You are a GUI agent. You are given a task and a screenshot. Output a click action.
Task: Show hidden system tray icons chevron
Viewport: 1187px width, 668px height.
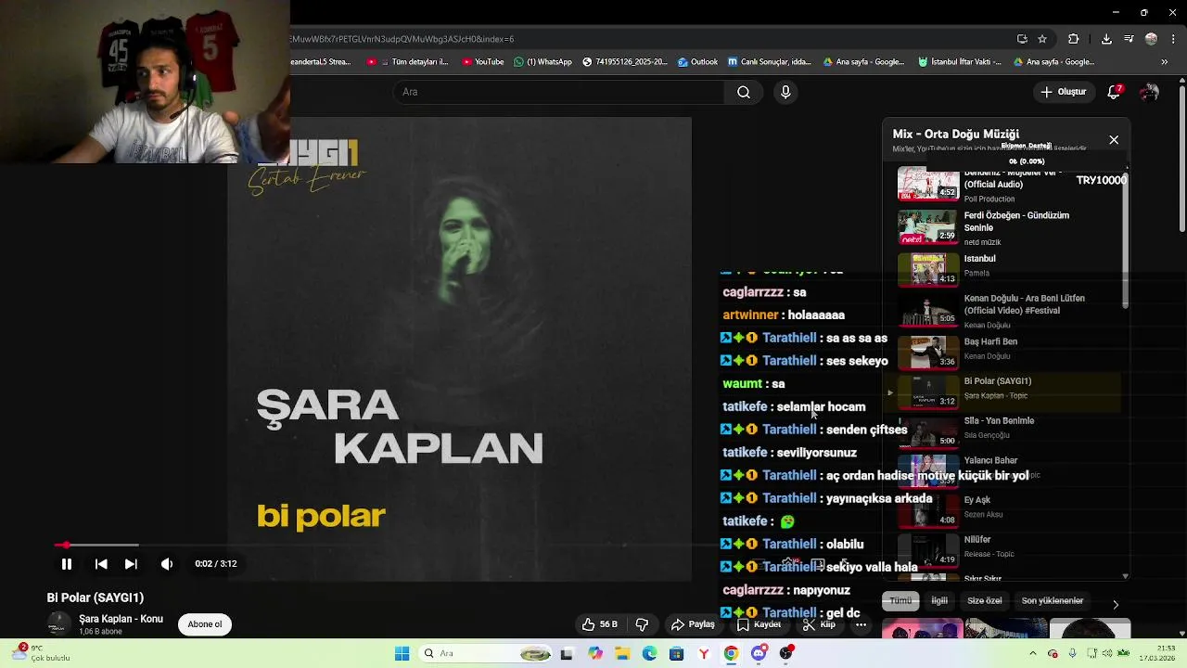pyautogui.click(x=1032, y=654)
